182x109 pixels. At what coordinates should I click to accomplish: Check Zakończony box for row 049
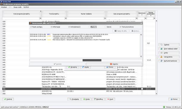142,72
